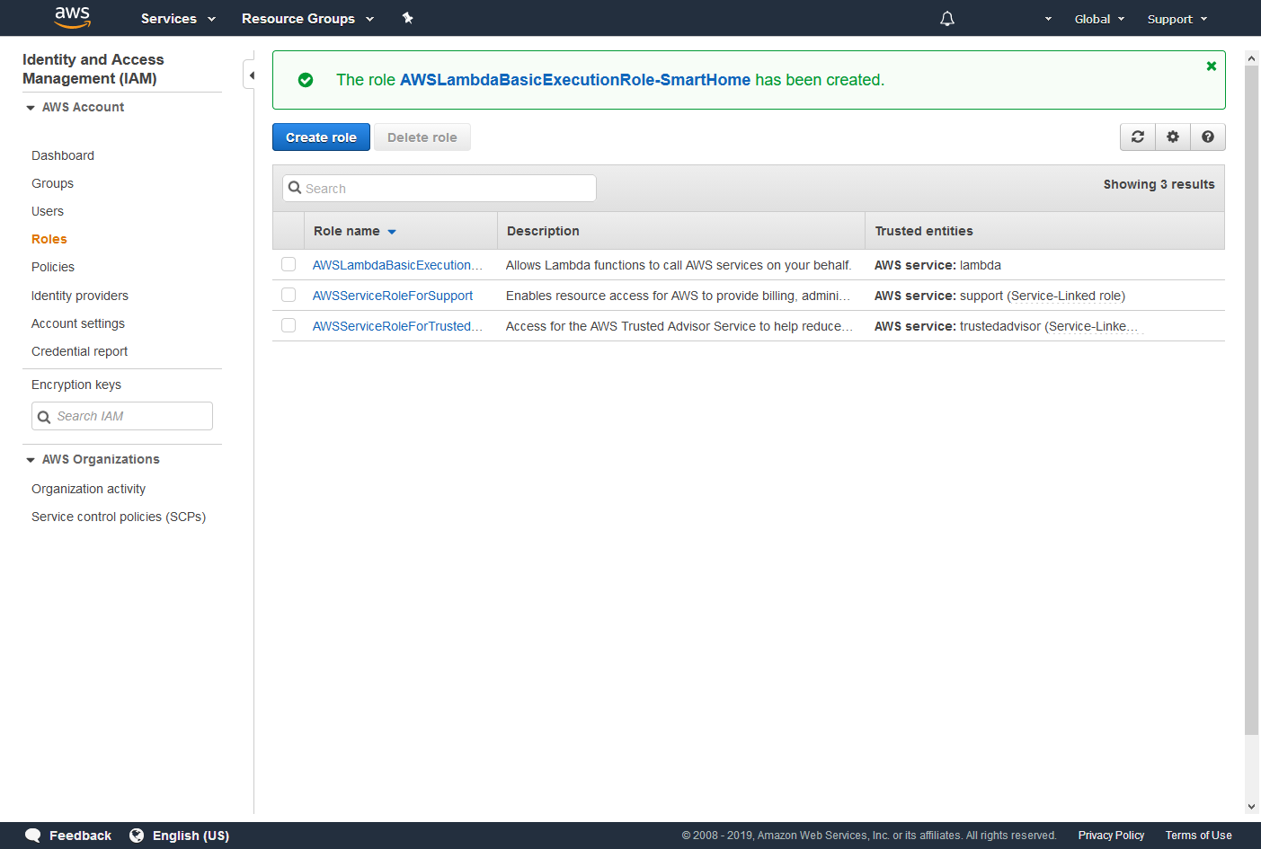Open the Services dropdown menu
The image size is (1261, 849).
(178, 19)
